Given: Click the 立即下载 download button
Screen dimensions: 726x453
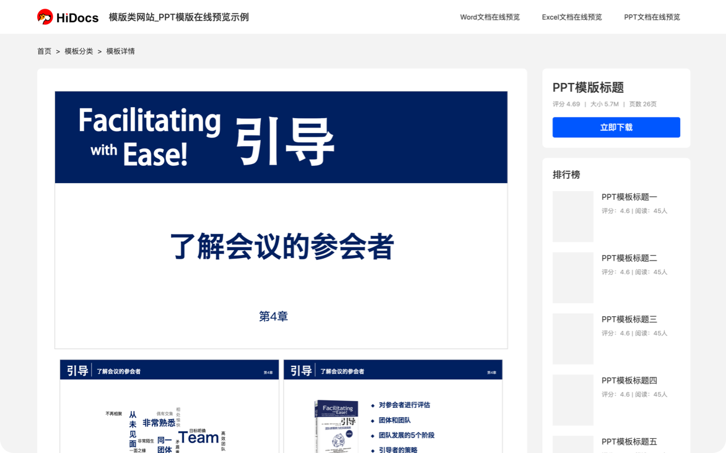Looking at the screenshot, I should [616, 127].
